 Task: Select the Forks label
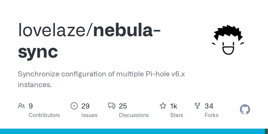pos(211,115)
